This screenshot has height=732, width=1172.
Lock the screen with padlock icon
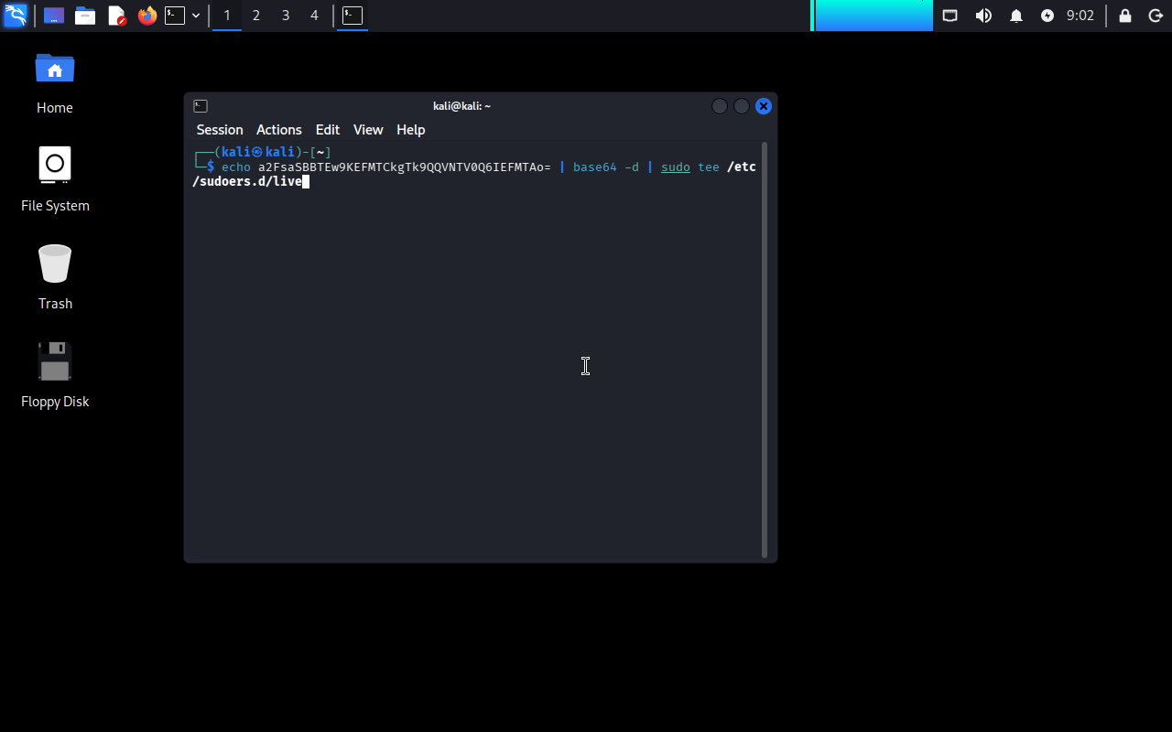[1125, 16]
